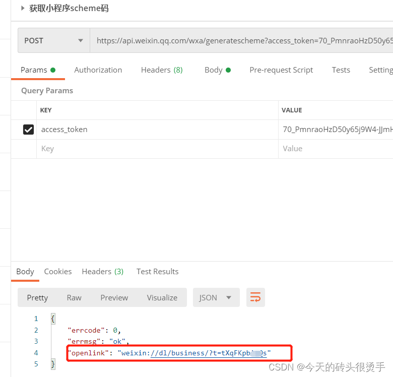Open the response Cookies tab
Screen dimensions: 393x377
(x=58, y=272)
